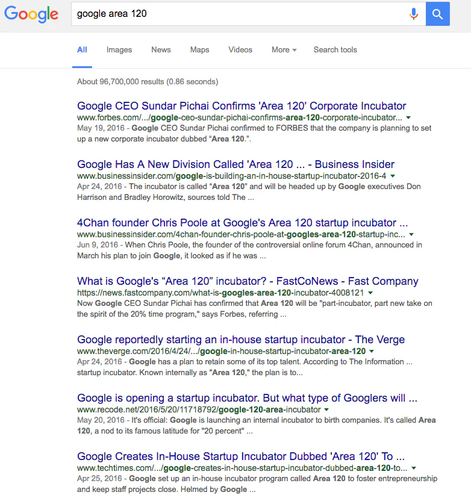
Task: Click the www.theverge.com green URL text
Action: (x=222, y=352)
